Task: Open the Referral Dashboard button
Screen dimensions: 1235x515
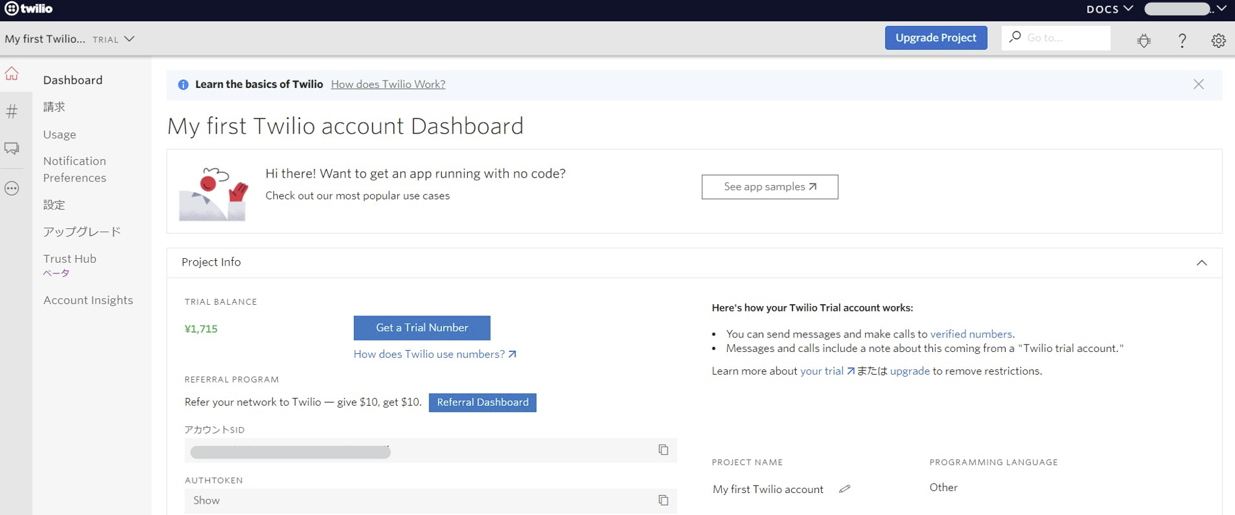Action: tap(483, 403)
